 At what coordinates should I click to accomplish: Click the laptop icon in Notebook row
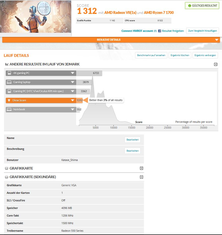pyautogui.click(x=9, y=109)
